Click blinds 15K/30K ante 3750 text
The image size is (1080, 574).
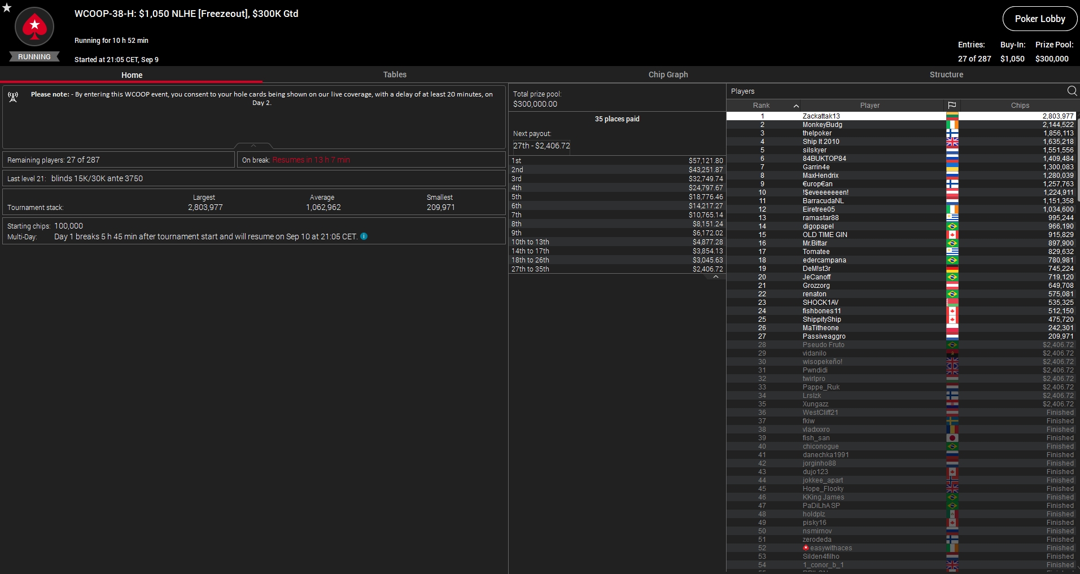97,178
